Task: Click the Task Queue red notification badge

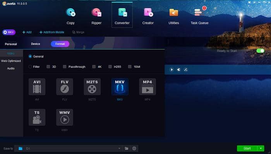Action: coord(204,8)
